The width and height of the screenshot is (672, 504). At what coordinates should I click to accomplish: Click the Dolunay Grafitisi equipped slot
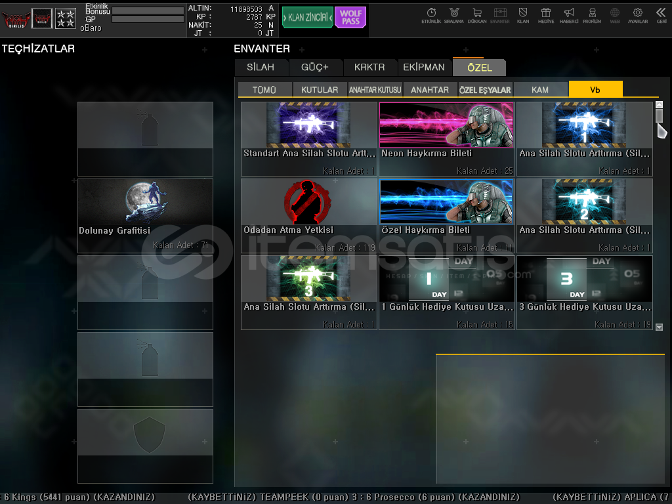(x=145, y=216)
